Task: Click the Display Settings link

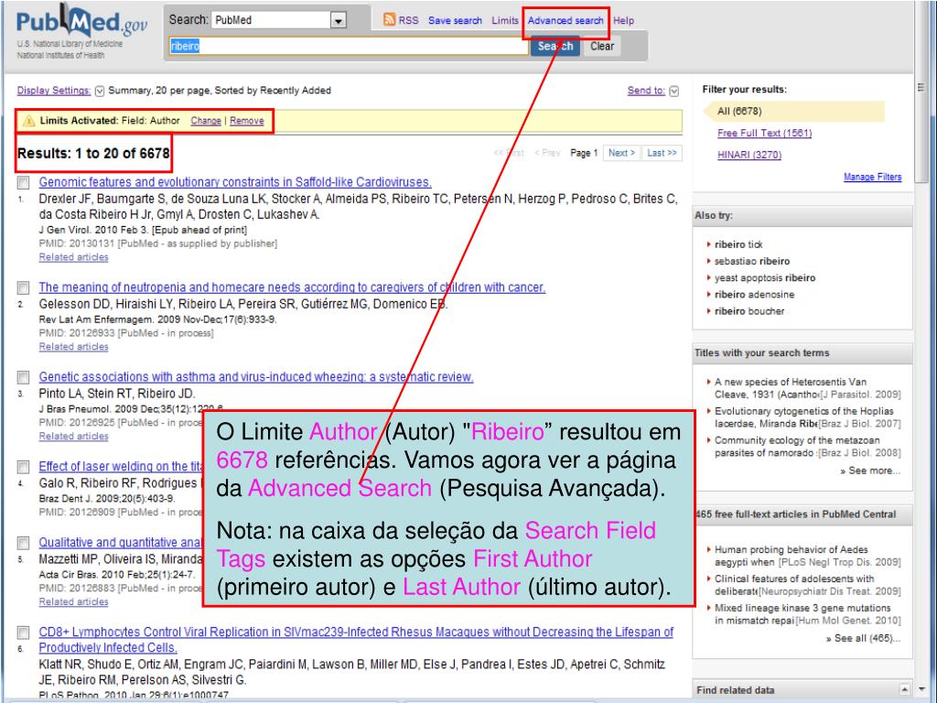Action: (54, 91)
